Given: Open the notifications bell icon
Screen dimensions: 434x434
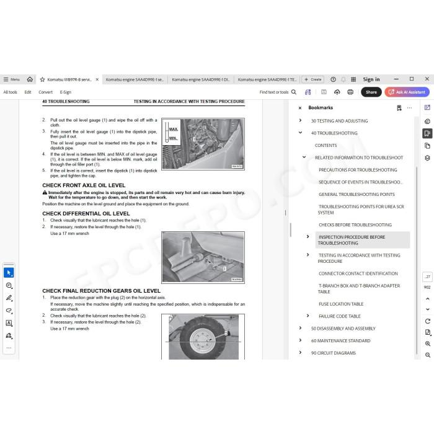Looking at the screenshot, I should (343, 79).
